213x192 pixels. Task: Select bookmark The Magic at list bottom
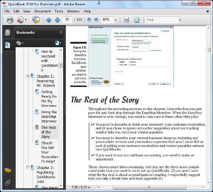(x=49, y=187)
